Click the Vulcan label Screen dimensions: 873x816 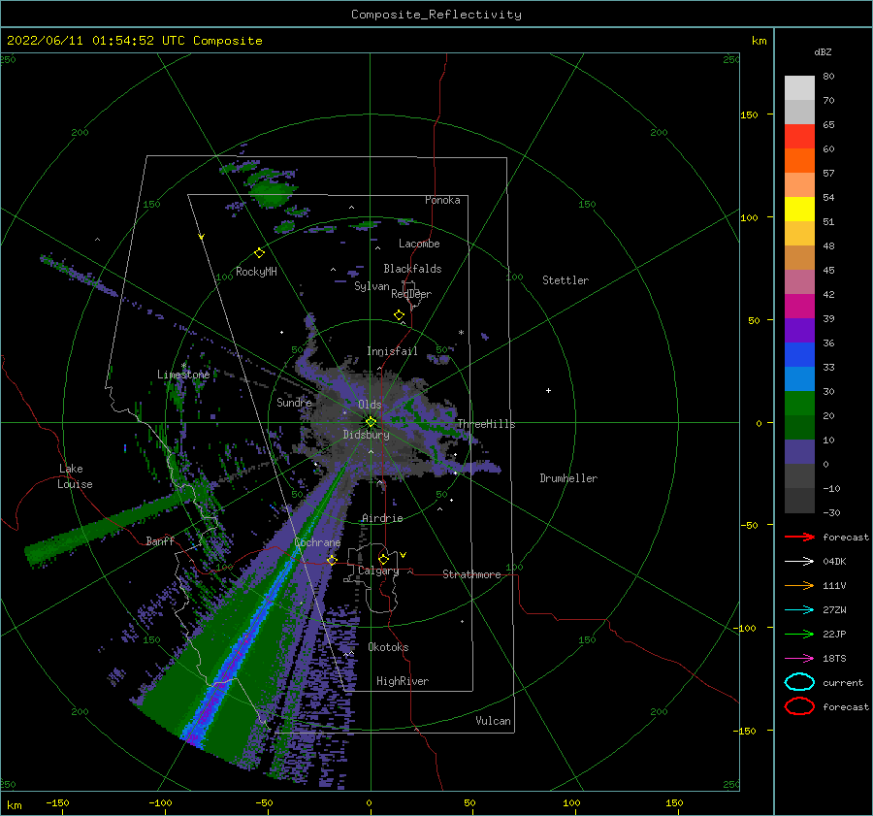tap(494, 721)
